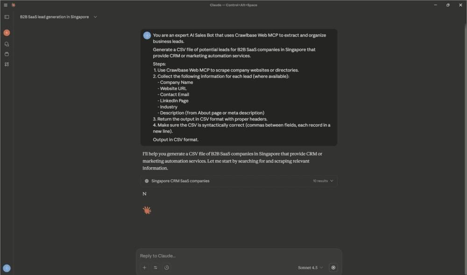Viewport: 467px width, 275px height.
Task: Search your chats from the sidebar
Action: tap(7, 44)
